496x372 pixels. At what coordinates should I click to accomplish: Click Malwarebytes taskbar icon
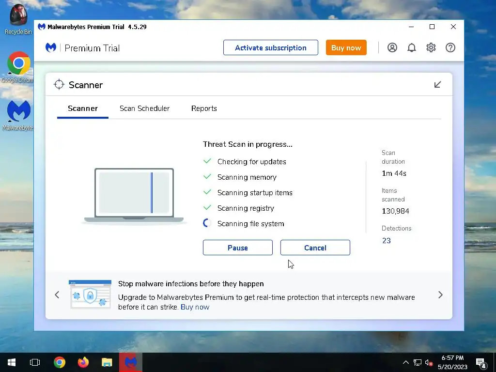click(131, 362)
